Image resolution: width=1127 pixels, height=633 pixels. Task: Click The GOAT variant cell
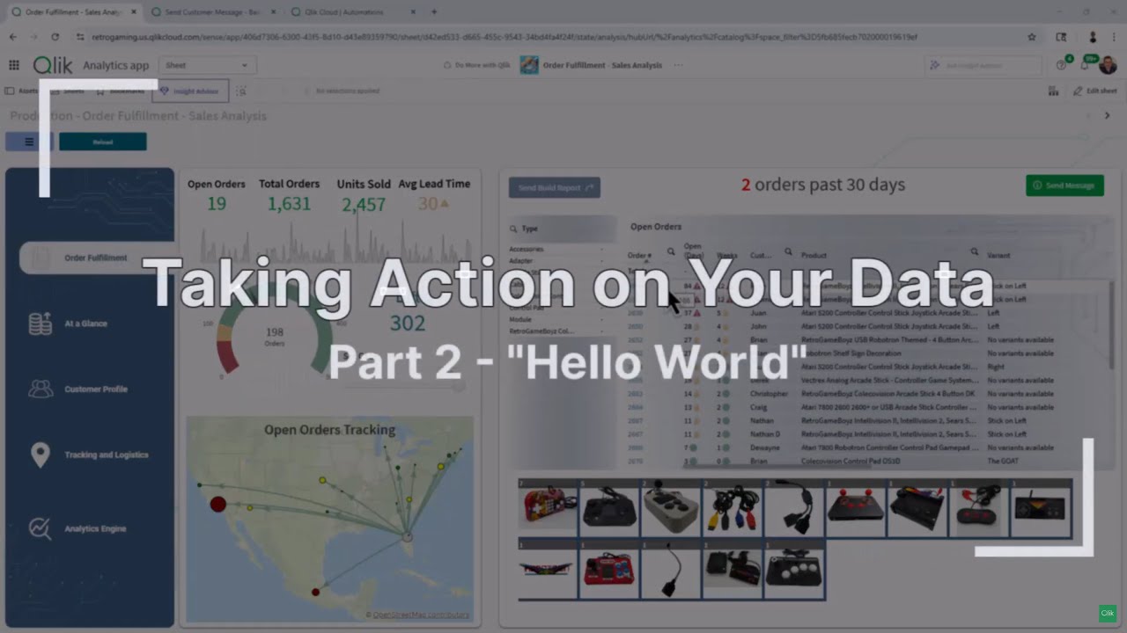(x=1004, y=461)
